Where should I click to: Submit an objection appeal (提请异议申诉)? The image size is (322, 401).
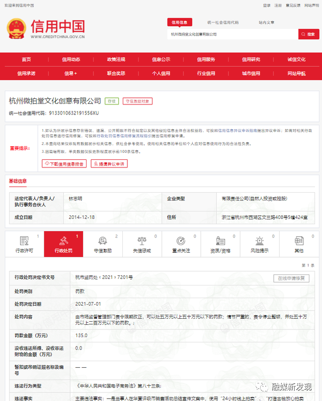(x=109, y=163)
